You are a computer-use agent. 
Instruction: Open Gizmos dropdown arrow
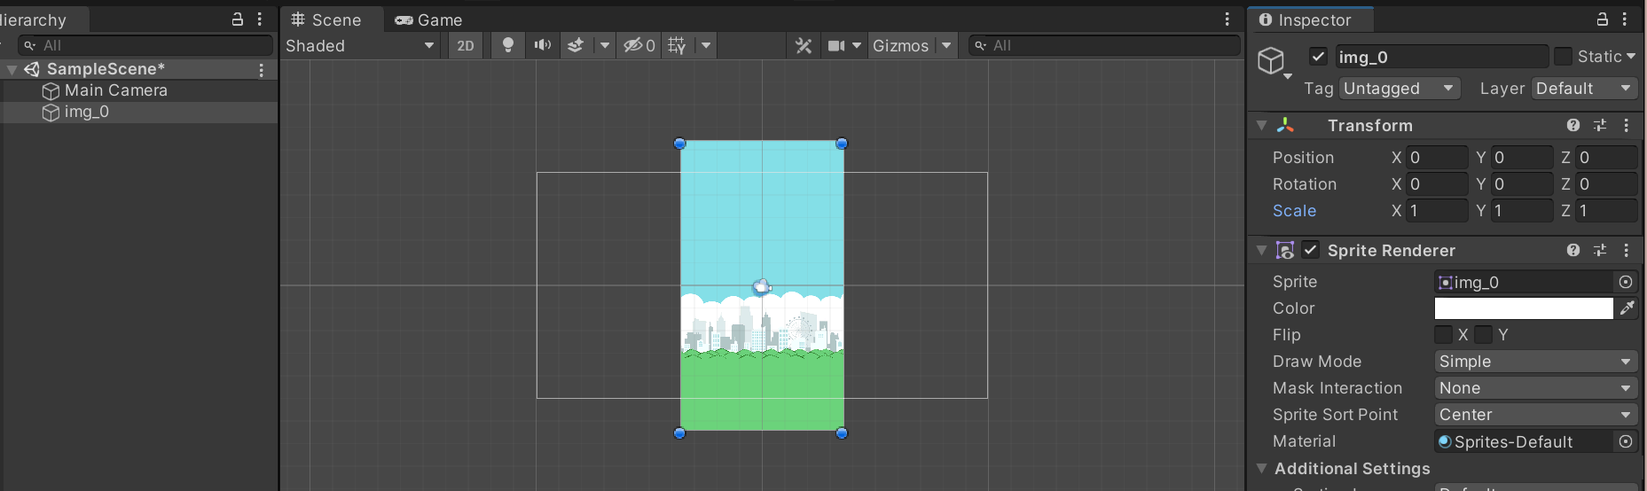coord(946,45)
